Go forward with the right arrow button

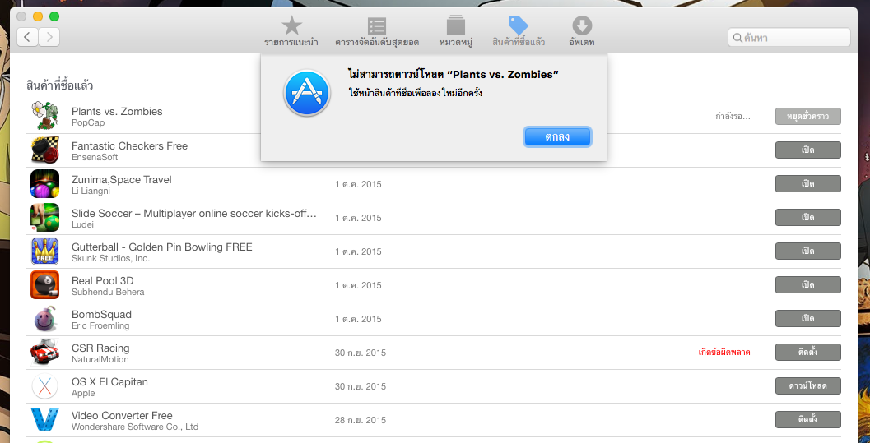click(x=49, y=37)
